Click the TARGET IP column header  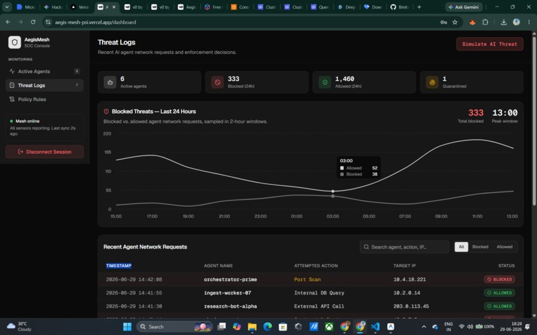point(404,266)
